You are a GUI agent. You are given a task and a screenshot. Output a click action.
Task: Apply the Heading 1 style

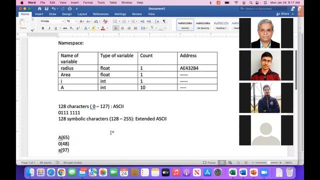(221, 25)
